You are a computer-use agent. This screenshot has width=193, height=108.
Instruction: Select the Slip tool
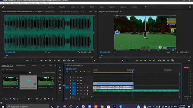(60, 81)
